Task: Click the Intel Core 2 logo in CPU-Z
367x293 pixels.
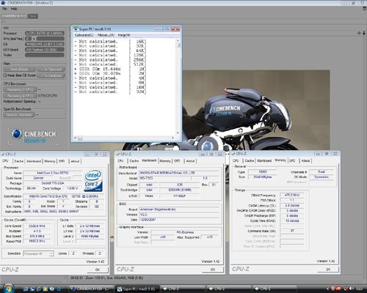Action: click(x=93, y=181)
